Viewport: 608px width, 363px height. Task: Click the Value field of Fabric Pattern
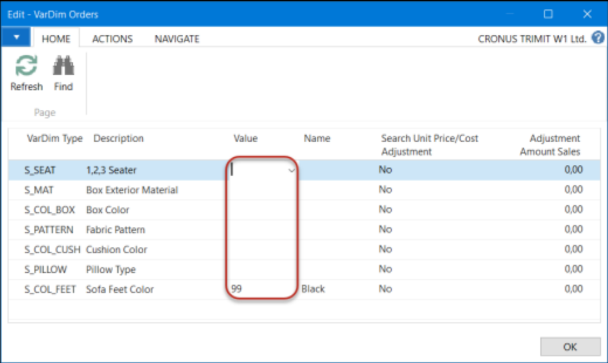point(263,230)
